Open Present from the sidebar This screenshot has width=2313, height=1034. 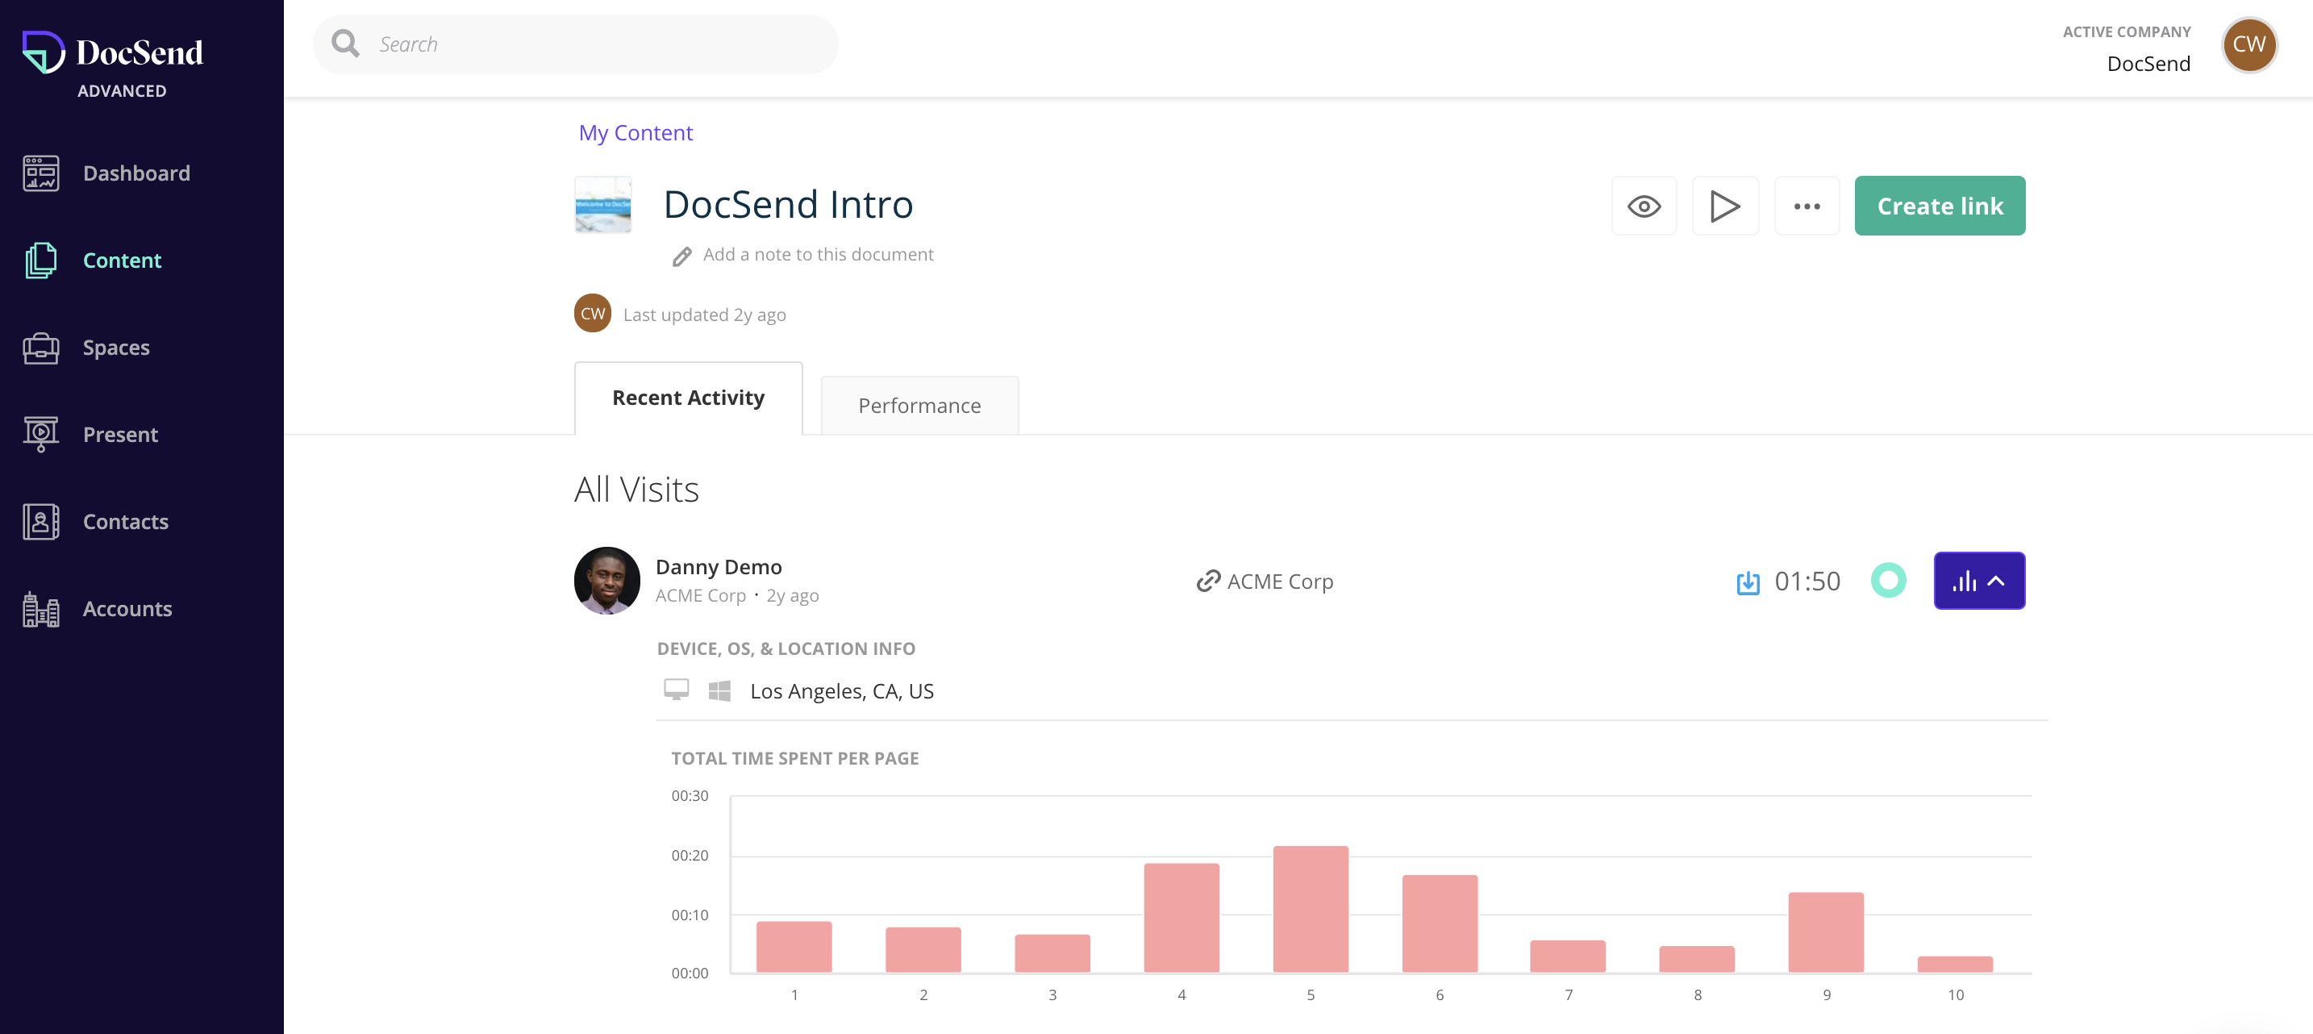(x=120, y=435)
